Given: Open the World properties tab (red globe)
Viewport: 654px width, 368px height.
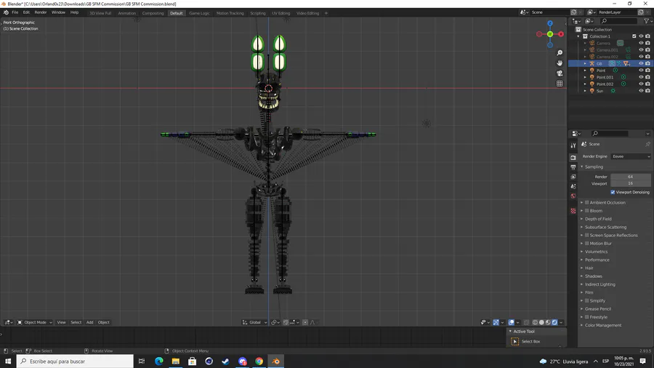Looking at the screenshot, I should [x=573, y=196].
